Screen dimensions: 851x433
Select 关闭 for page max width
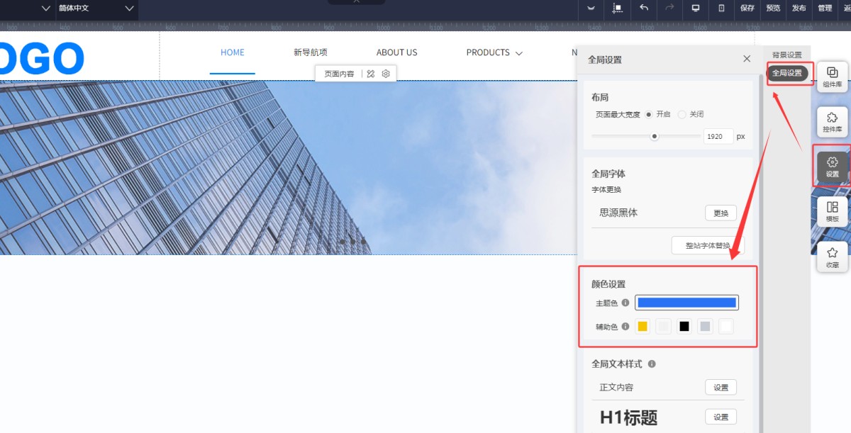pyautogui.click(x=682, y=114)
